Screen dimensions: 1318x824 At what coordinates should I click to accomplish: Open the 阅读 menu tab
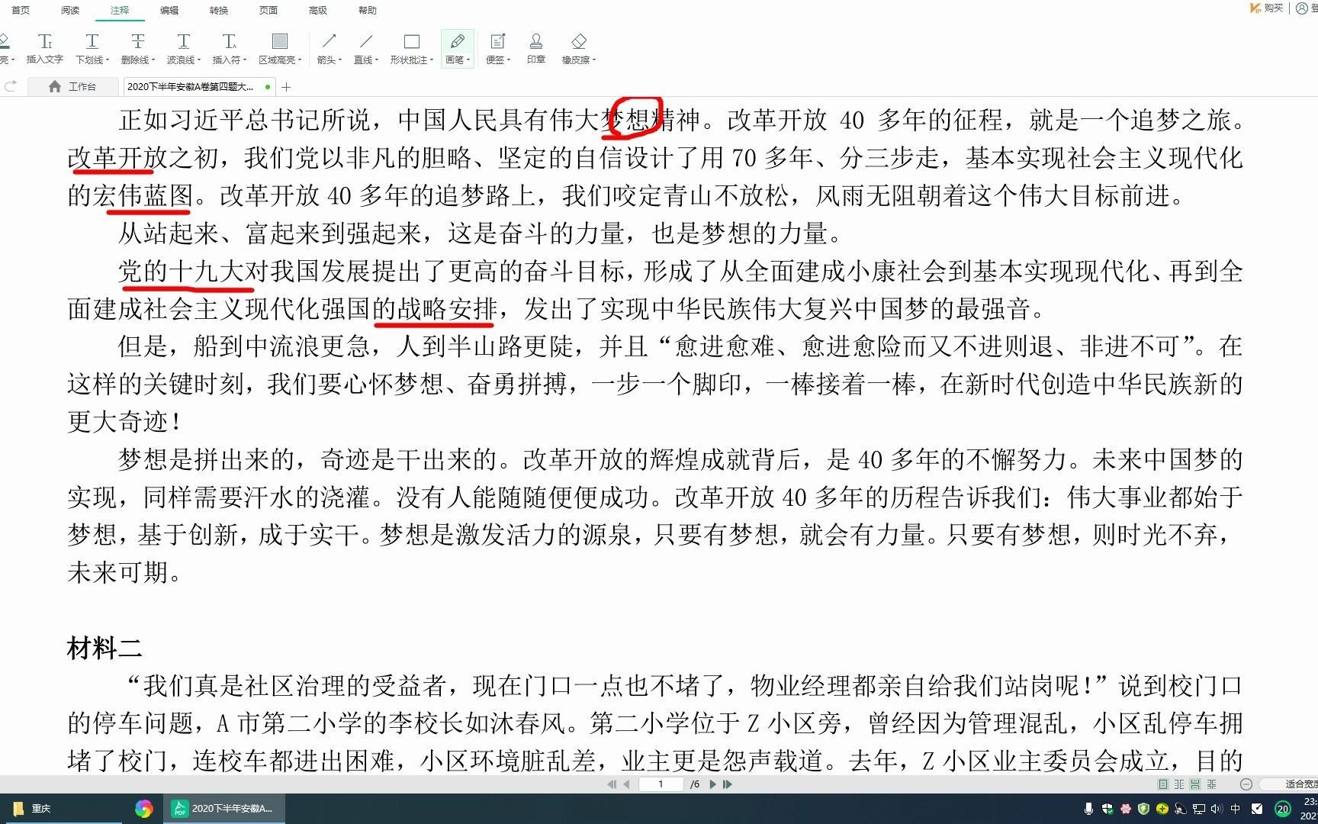(70, 11)
